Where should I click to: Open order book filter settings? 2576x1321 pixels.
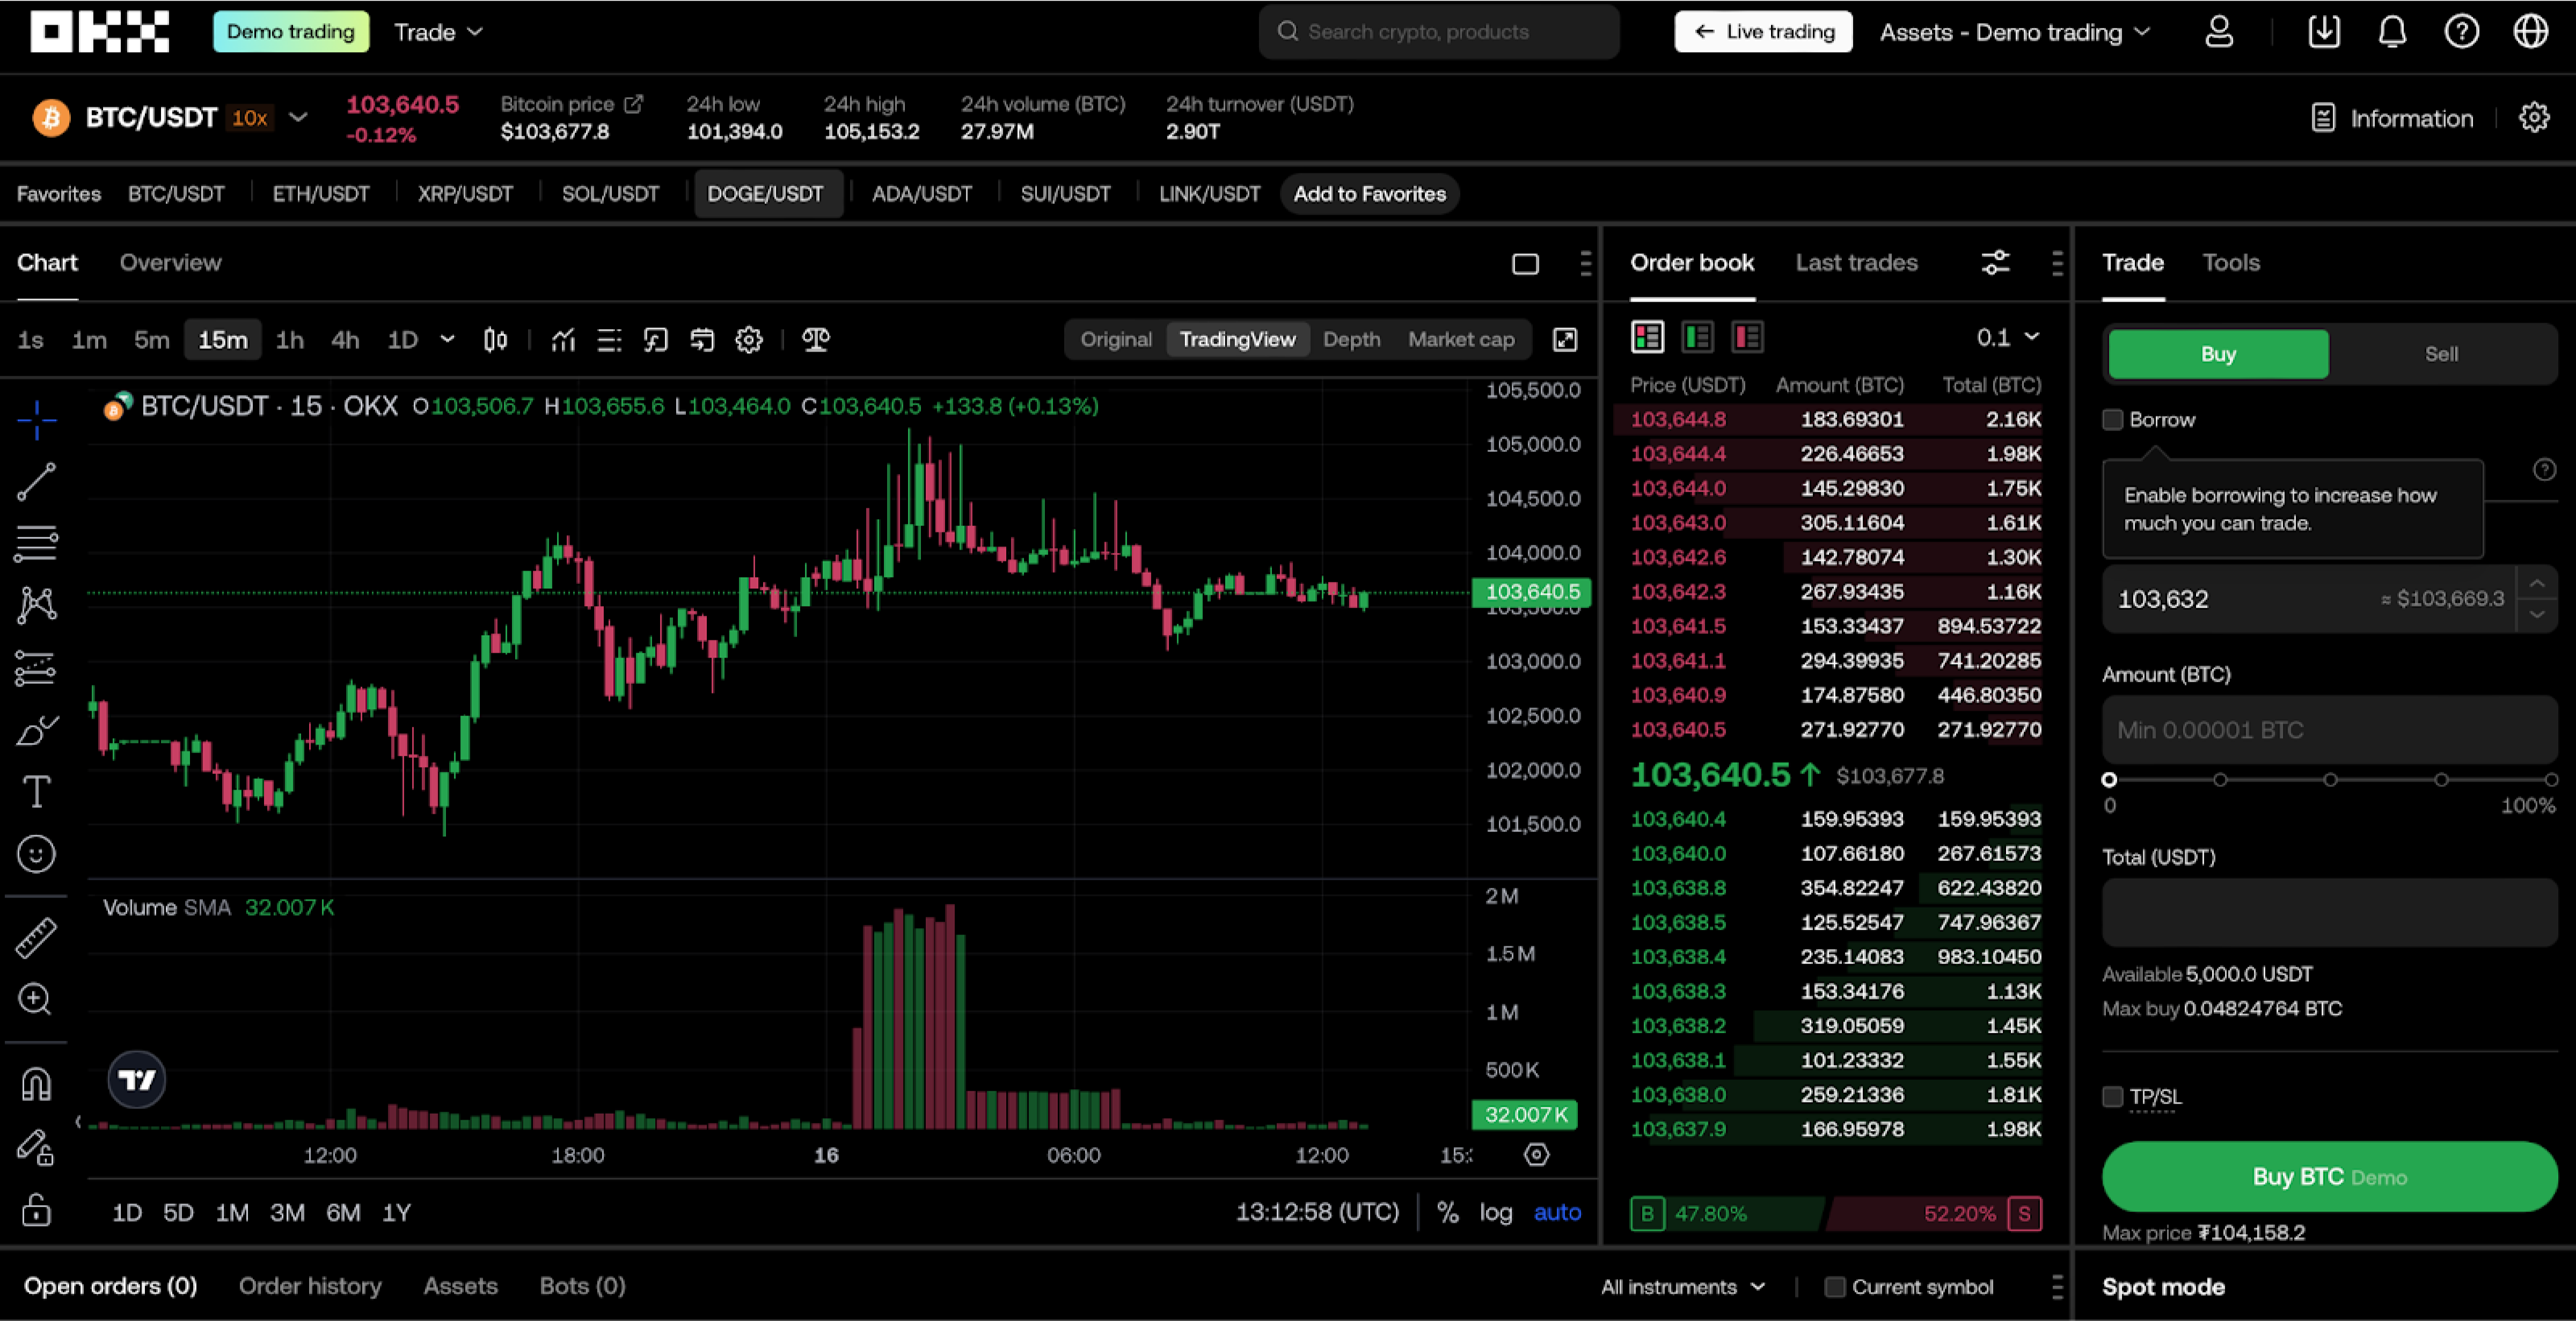[1995, 263]
